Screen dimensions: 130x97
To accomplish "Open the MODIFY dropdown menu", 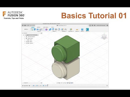I will pyautogui.click(x=54, y=31).
